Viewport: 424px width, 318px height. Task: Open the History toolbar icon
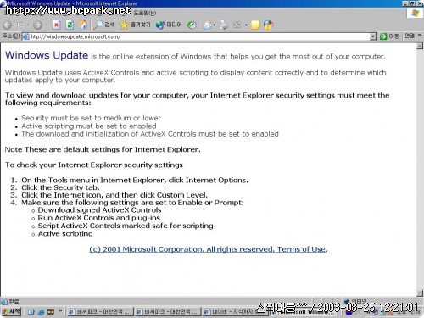(192, 25)
